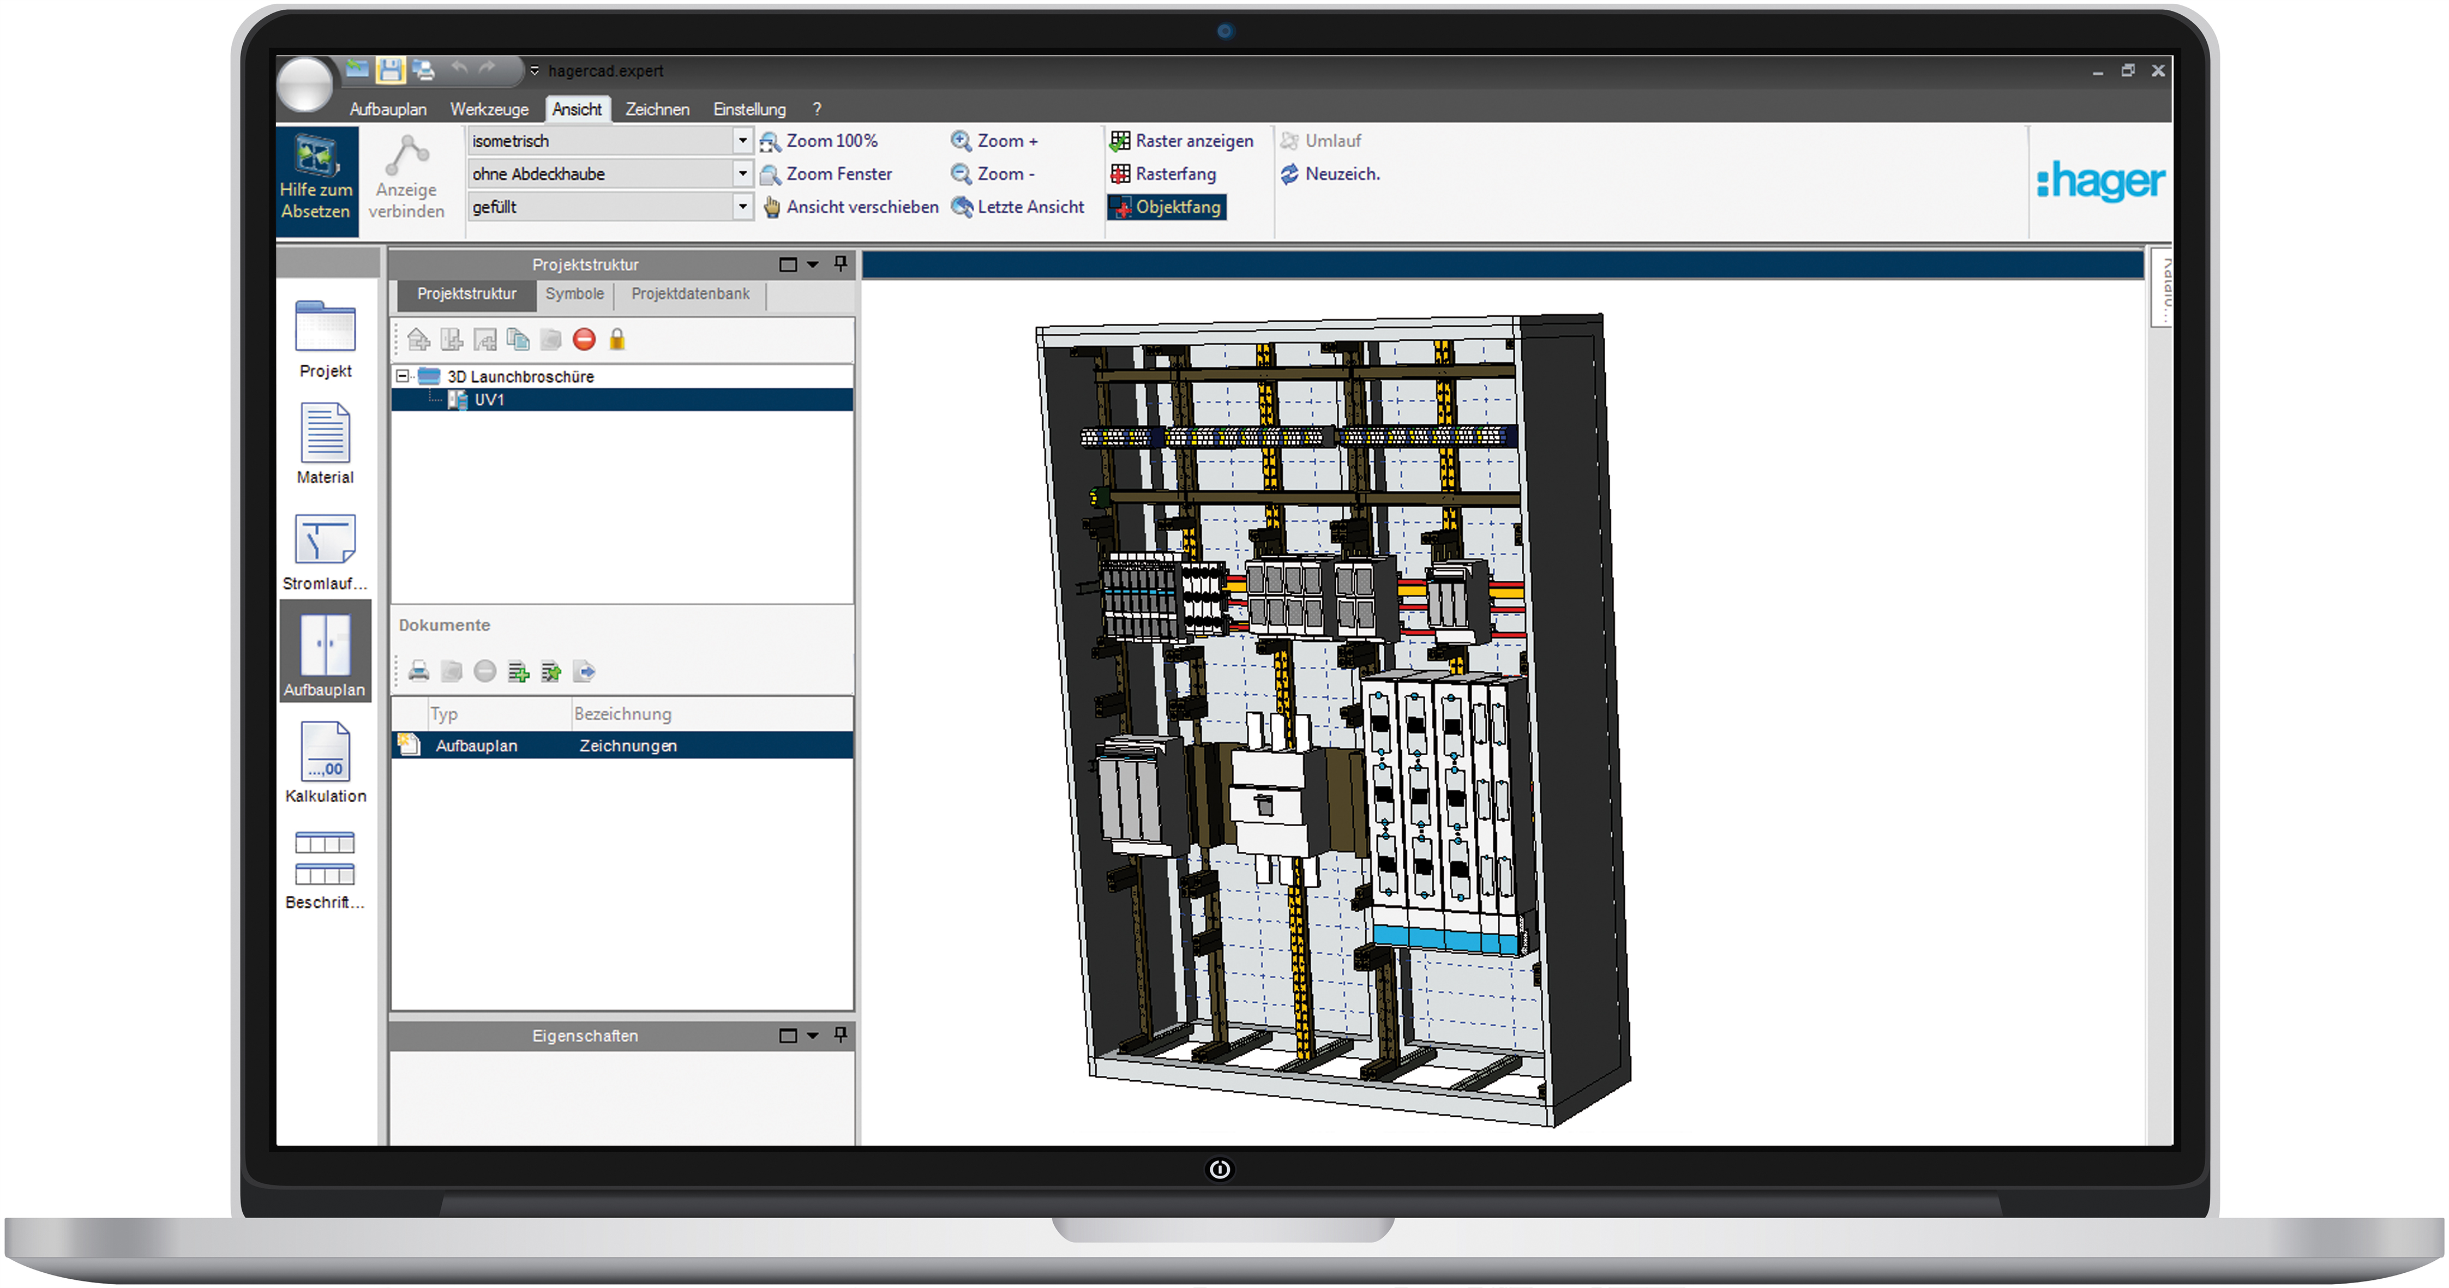Switch to the Ansicht ribbon tab

[576, 109]
